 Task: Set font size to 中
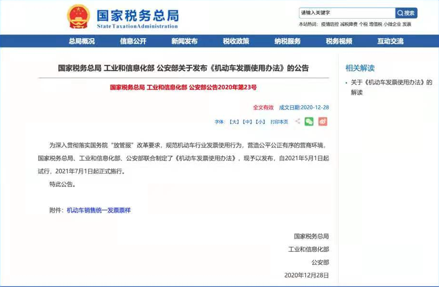[247, 122]
